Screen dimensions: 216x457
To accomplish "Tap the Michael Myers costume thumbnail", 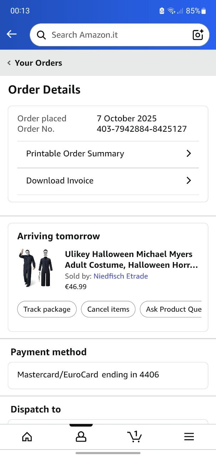I will pos(36,268).
